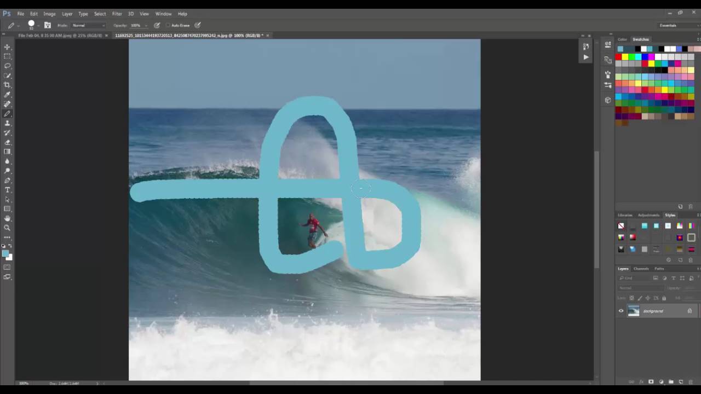Select the Gradient tool
Screen dimensions: 701x394
[7, 152]
